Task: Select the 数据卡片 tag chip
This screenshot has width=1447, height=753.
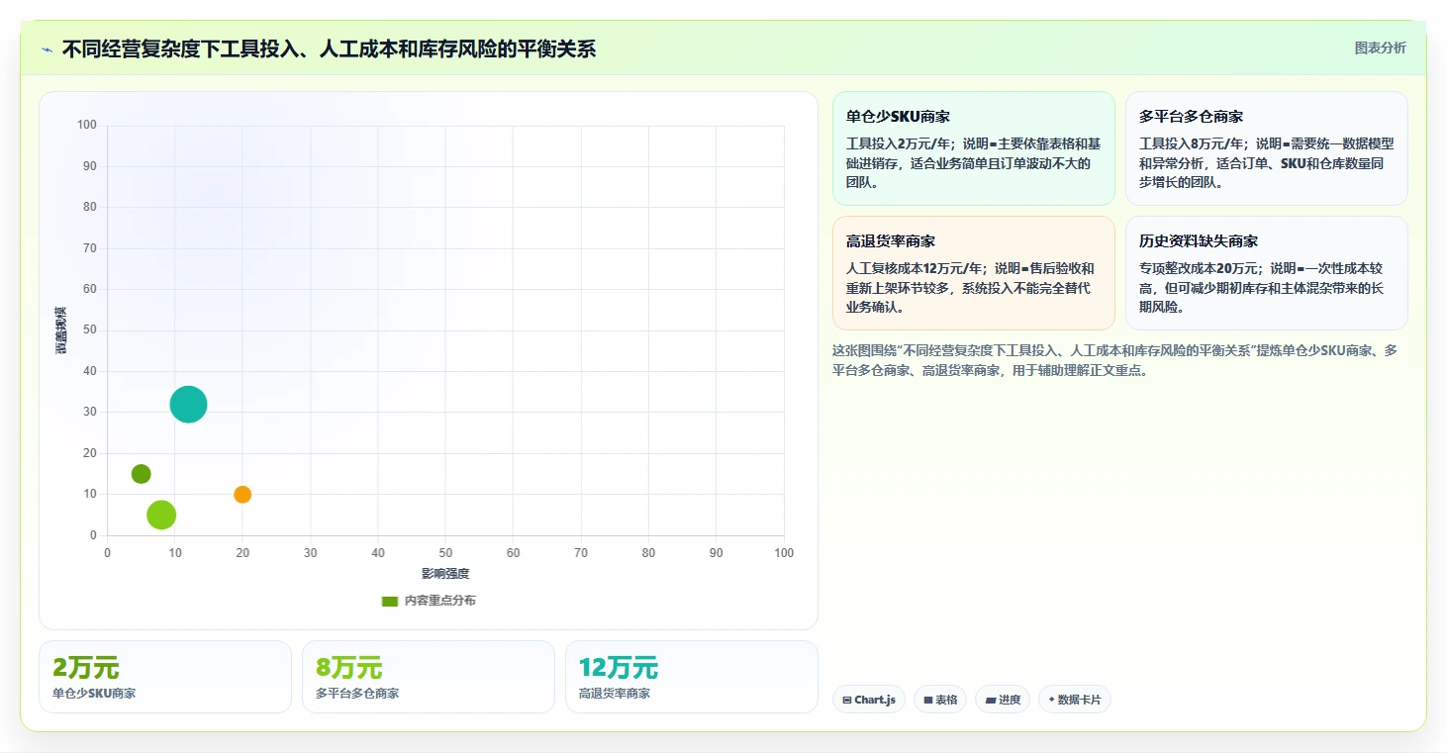Action: point(1075,700)
